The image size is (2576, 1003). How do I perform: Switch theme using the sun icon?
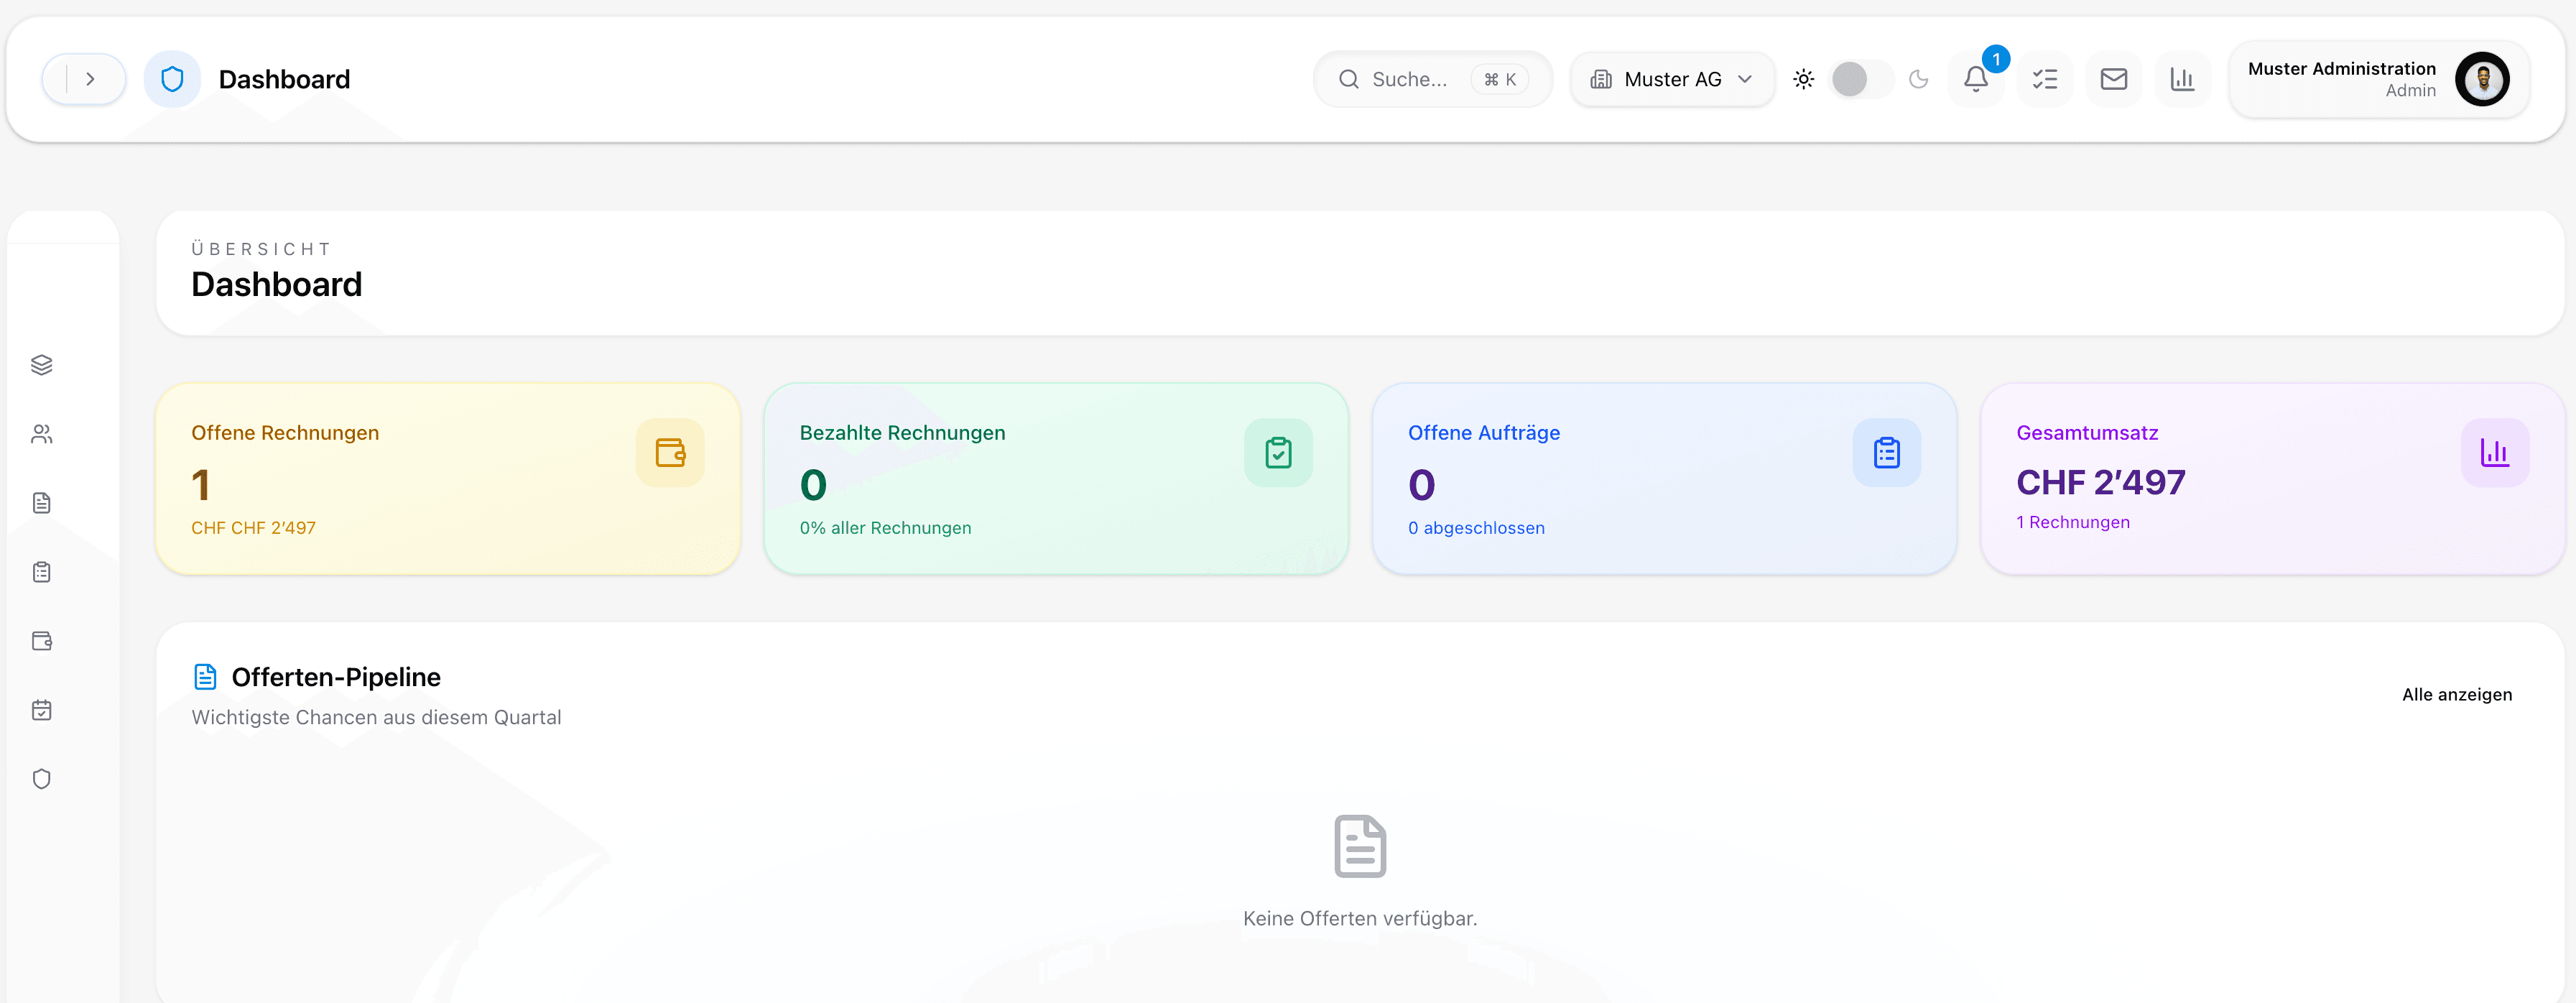coord(1804,79)
